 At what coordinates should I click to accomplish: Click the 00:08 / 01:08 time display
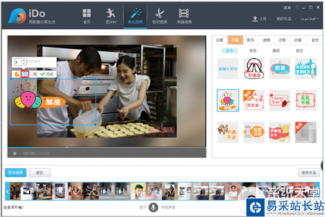pos(36,154)
